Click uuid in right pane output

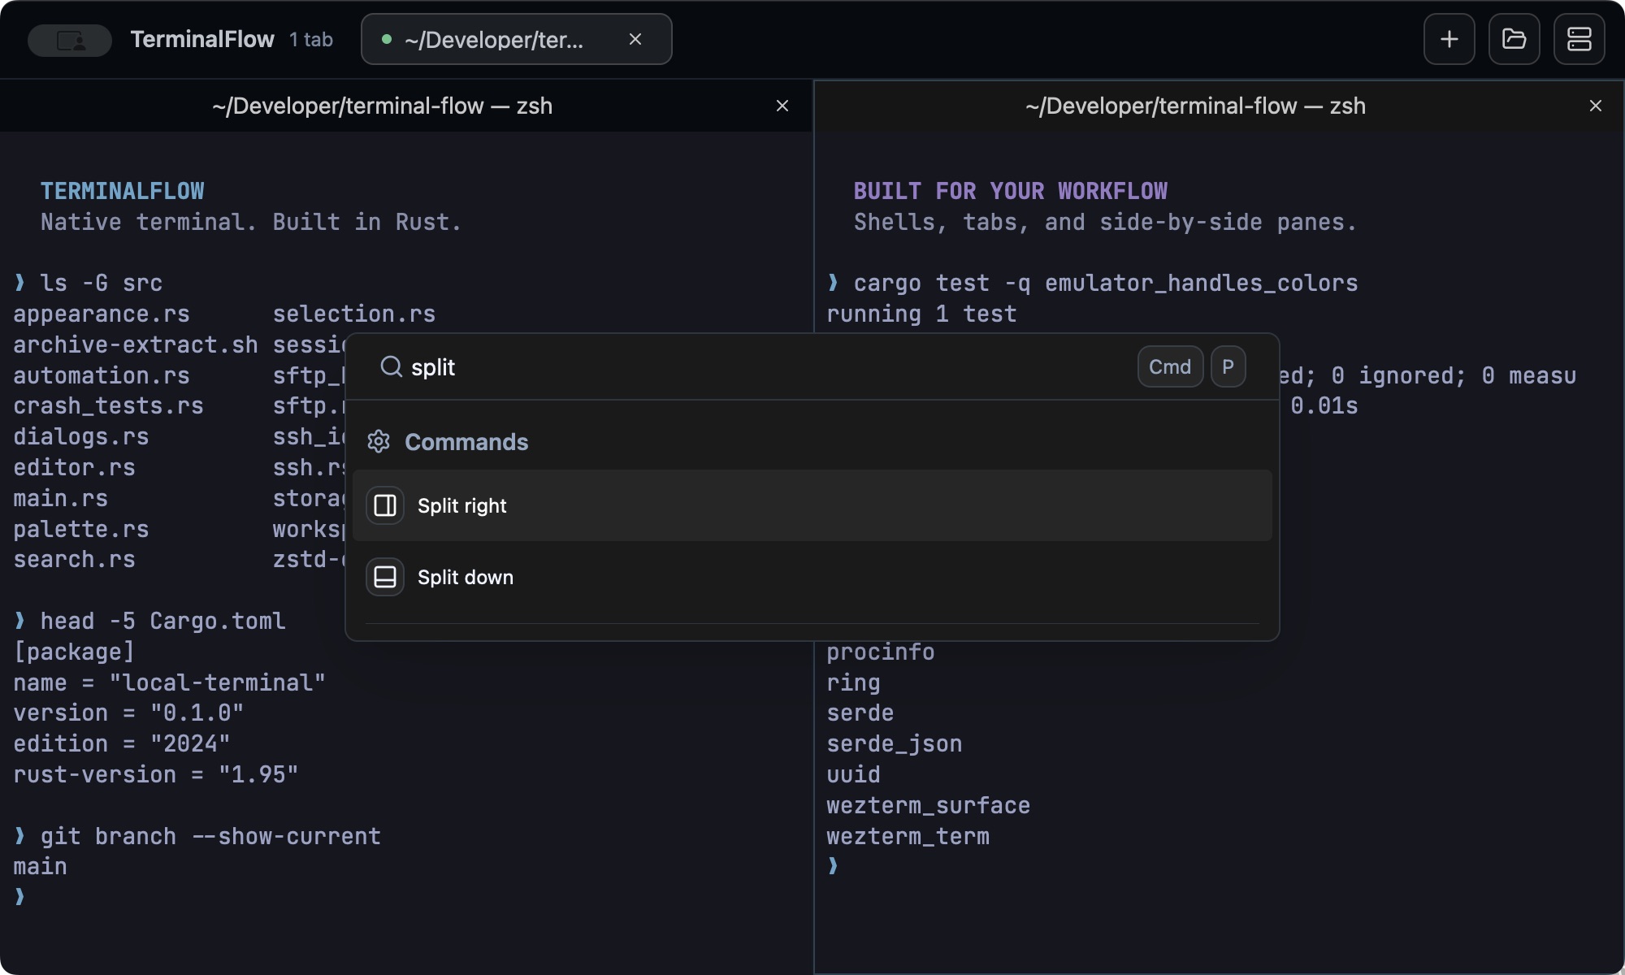click(x=853, y=774)
